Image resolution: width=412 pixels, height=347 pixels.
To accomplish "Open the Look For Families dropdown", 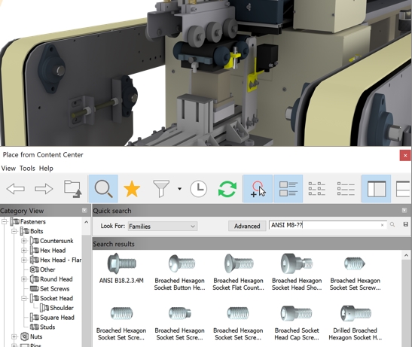I will [x=163, y=226].
